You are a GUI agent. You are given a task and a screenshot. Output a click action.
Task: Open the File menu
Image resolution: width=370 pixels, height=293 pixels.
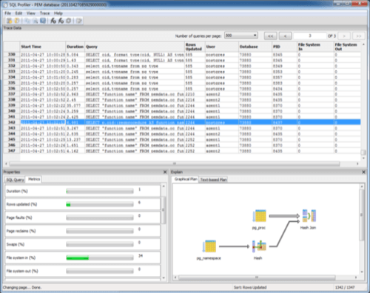pos(7,13)
